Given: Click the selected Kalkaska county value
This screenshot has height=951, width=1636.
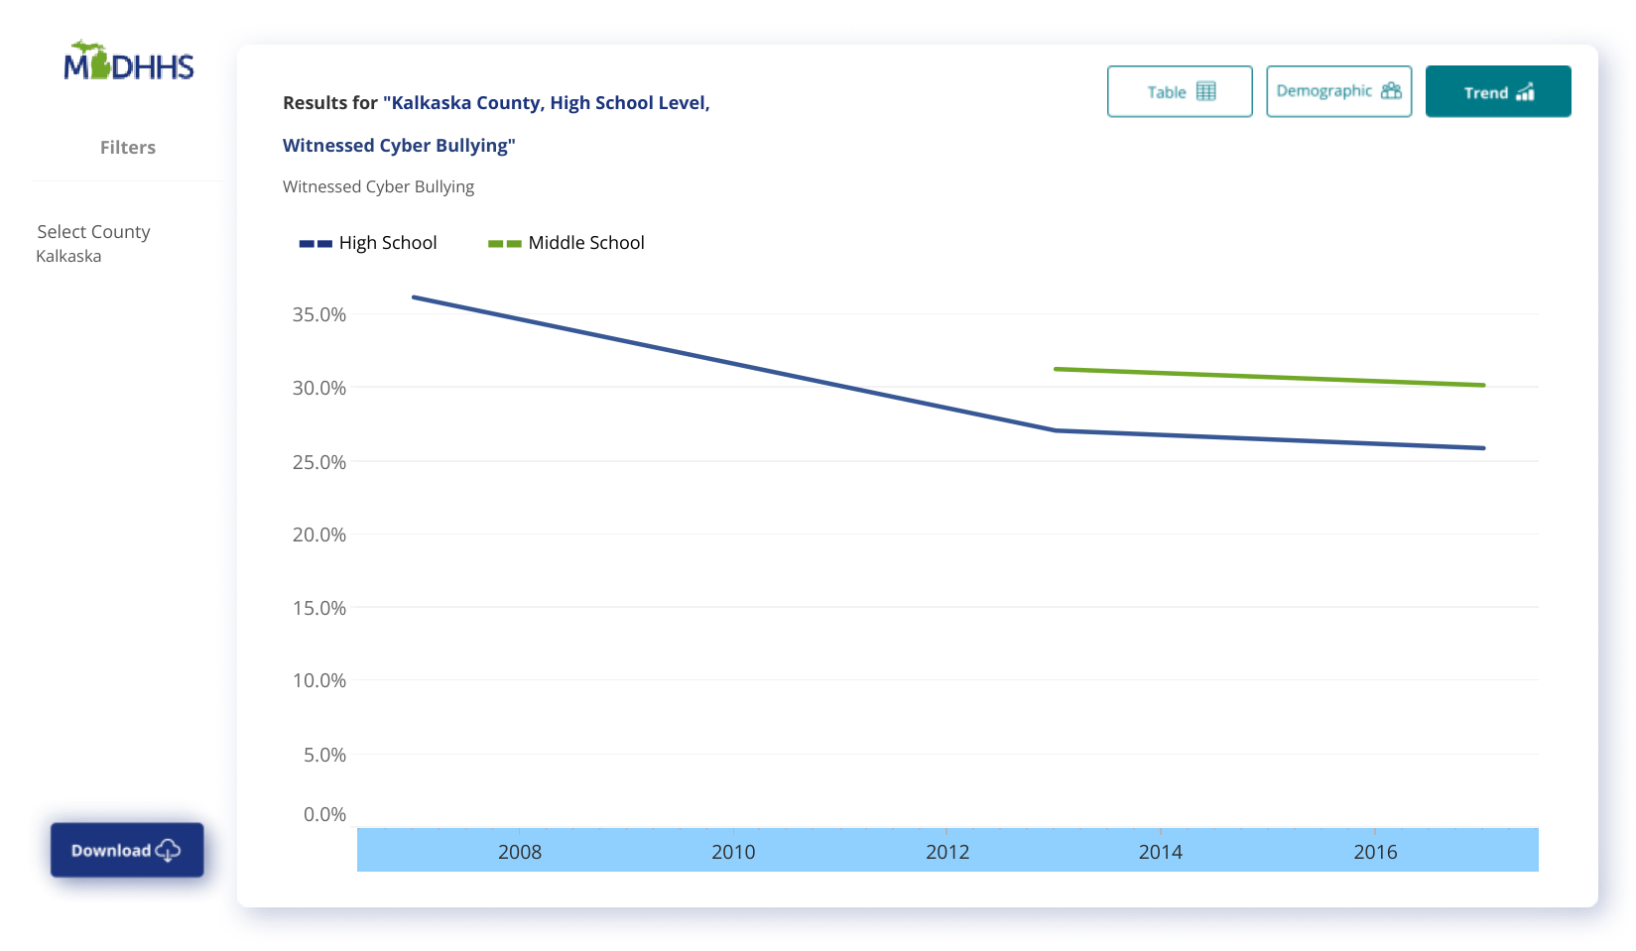Looking at the screenshot, I should 68,256.
